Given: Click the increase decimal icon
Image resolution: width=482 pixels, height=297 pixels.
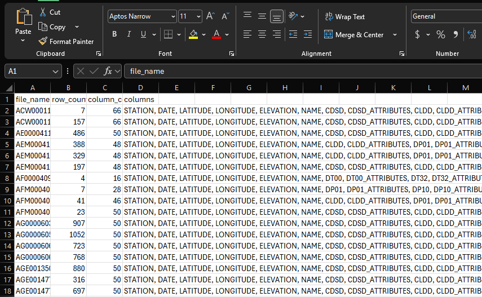Looking at the screenshot, I should click(x=471, y=34).
